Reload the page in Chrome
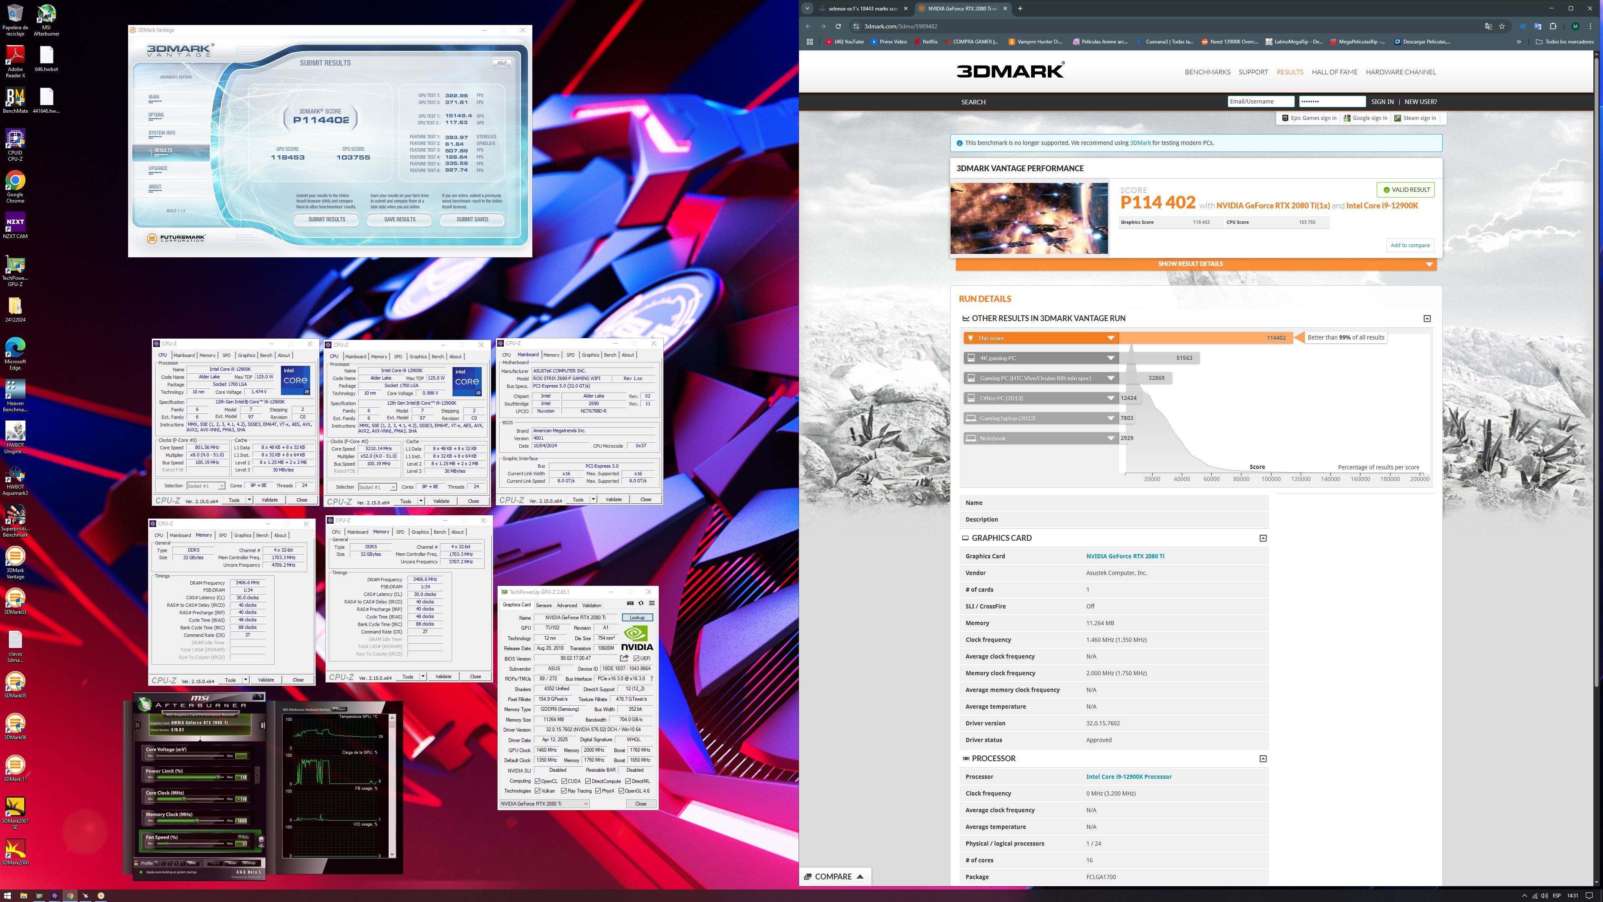Viewport: 1603px width, 902px height. tap(838, 26)
